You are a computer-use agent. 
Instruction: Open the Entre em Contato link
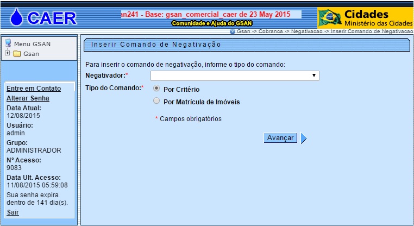[34, 89]
